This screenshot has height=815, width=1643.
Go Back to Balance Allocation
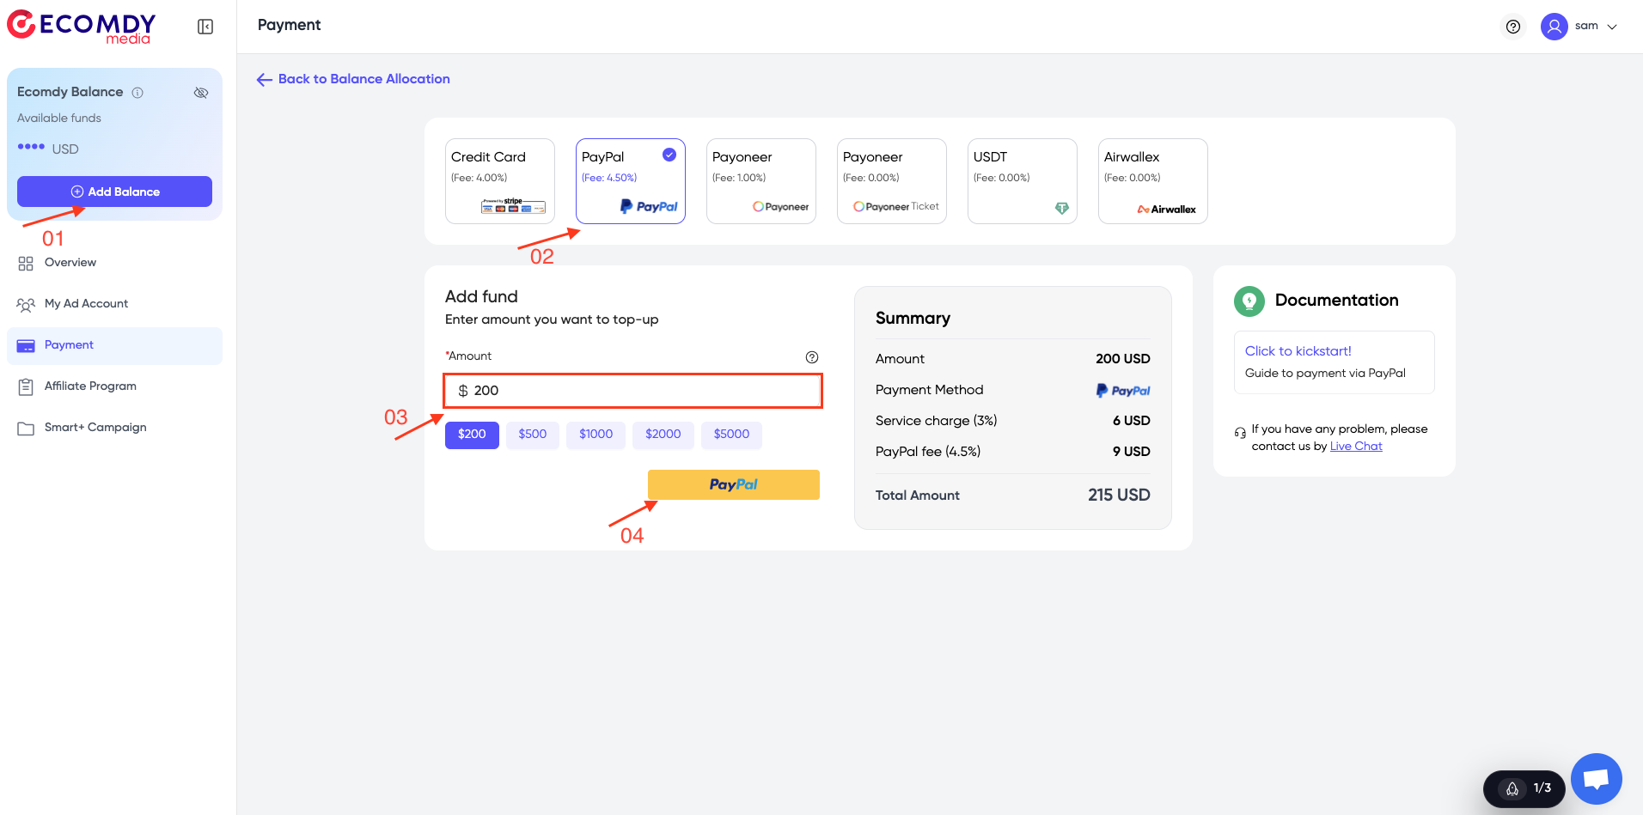pos(352,78)
